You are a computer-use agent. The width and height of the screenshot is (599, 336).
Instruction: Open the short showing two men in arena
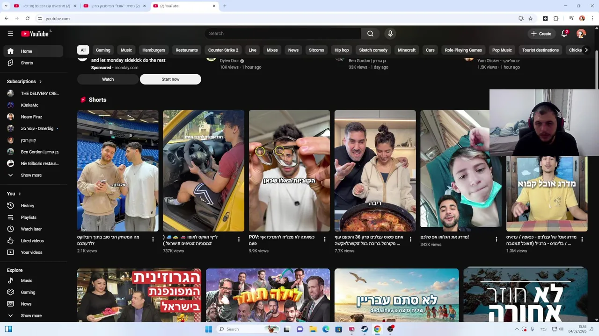[118, 171]
